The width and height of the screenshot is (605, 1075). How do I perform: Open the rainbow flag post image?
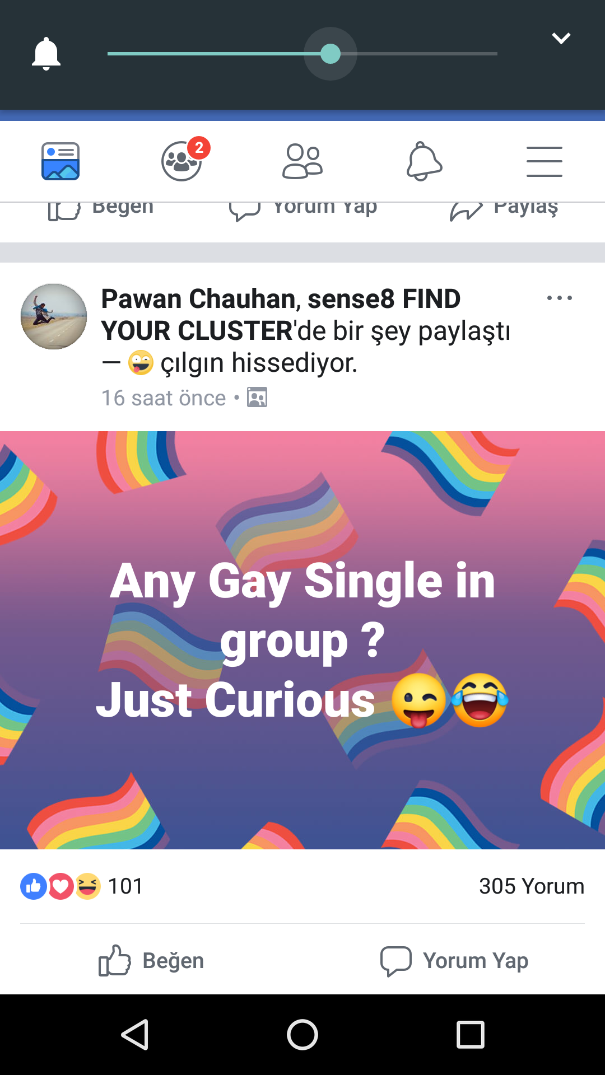pos(302,640)
